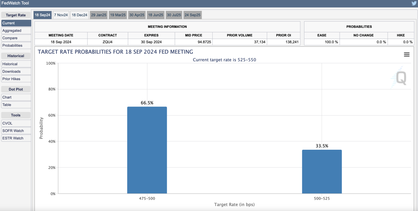
Task: Open Historical data under Historical section
Action: [x=10, y=64]
